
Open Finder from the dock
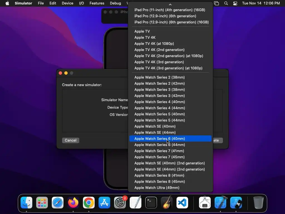pyautogui.click(x=26, y=203)
